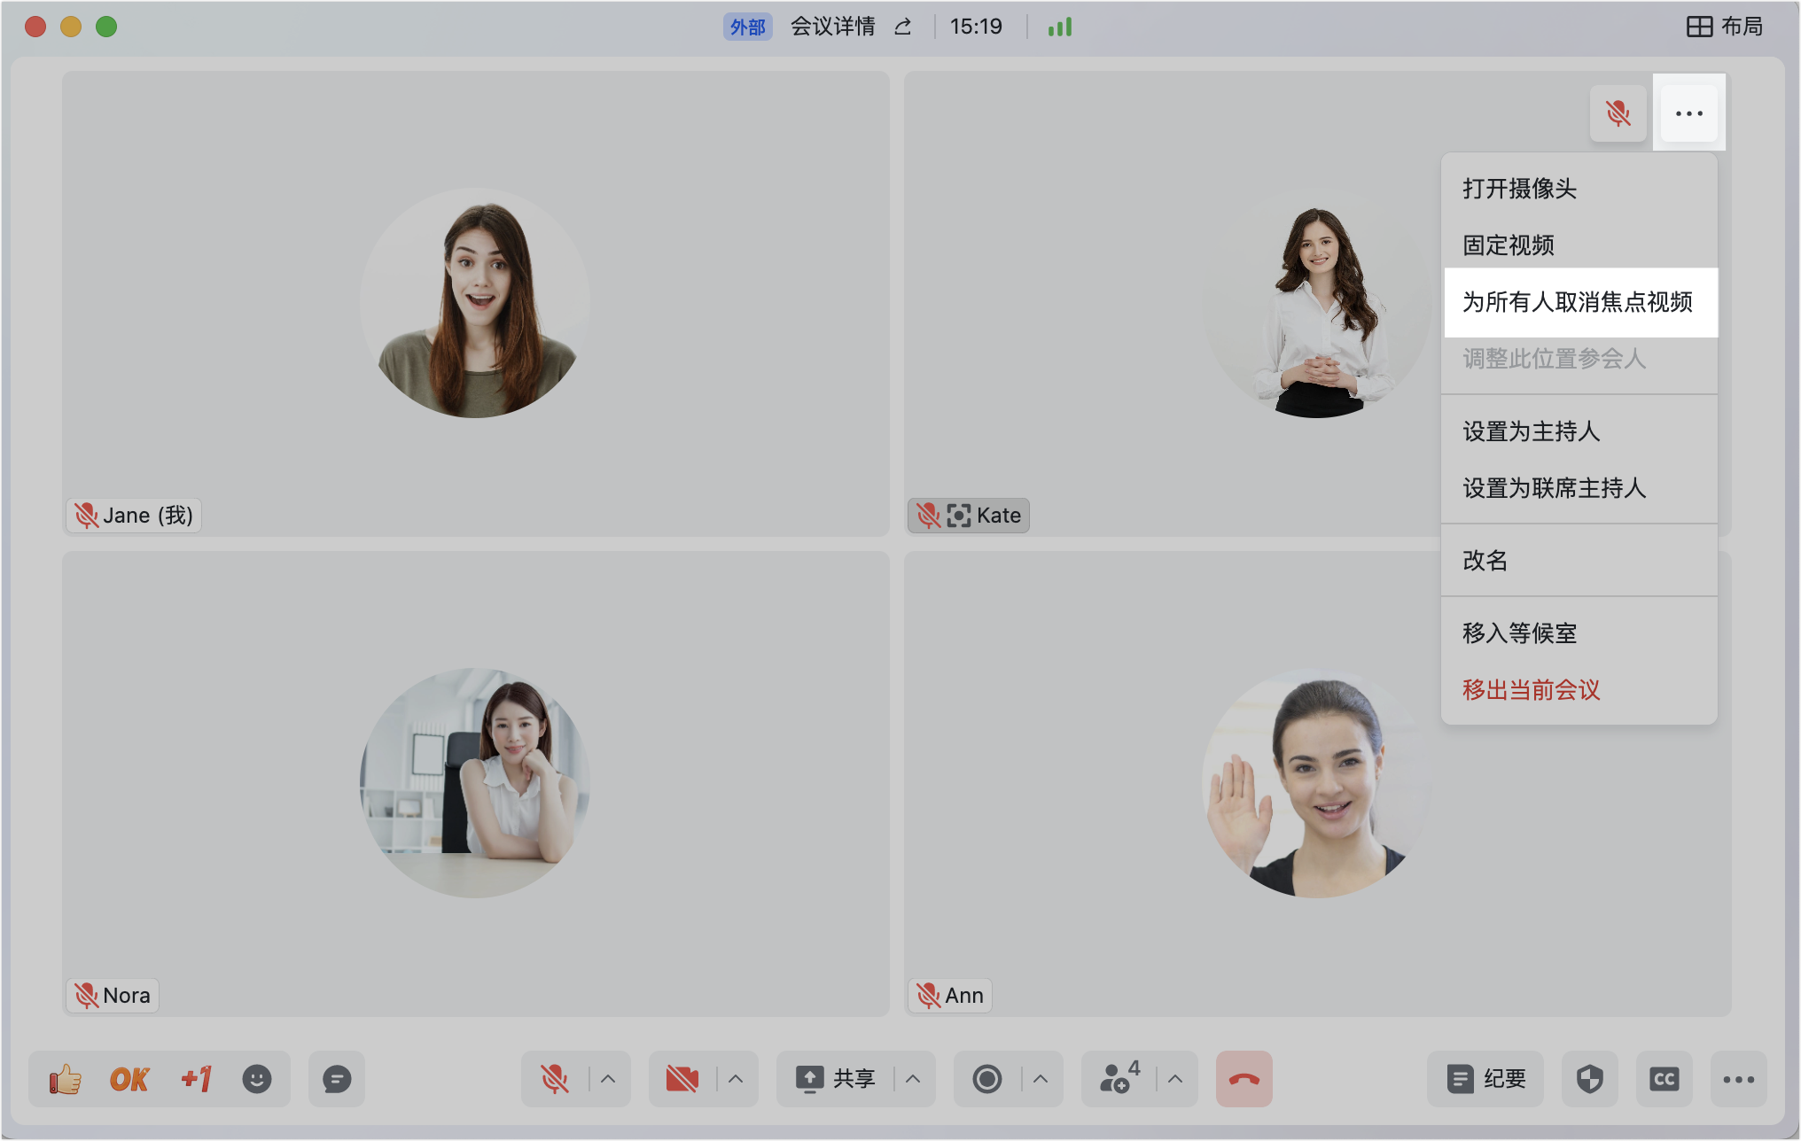Open the chat panel

coord(337,1079)
